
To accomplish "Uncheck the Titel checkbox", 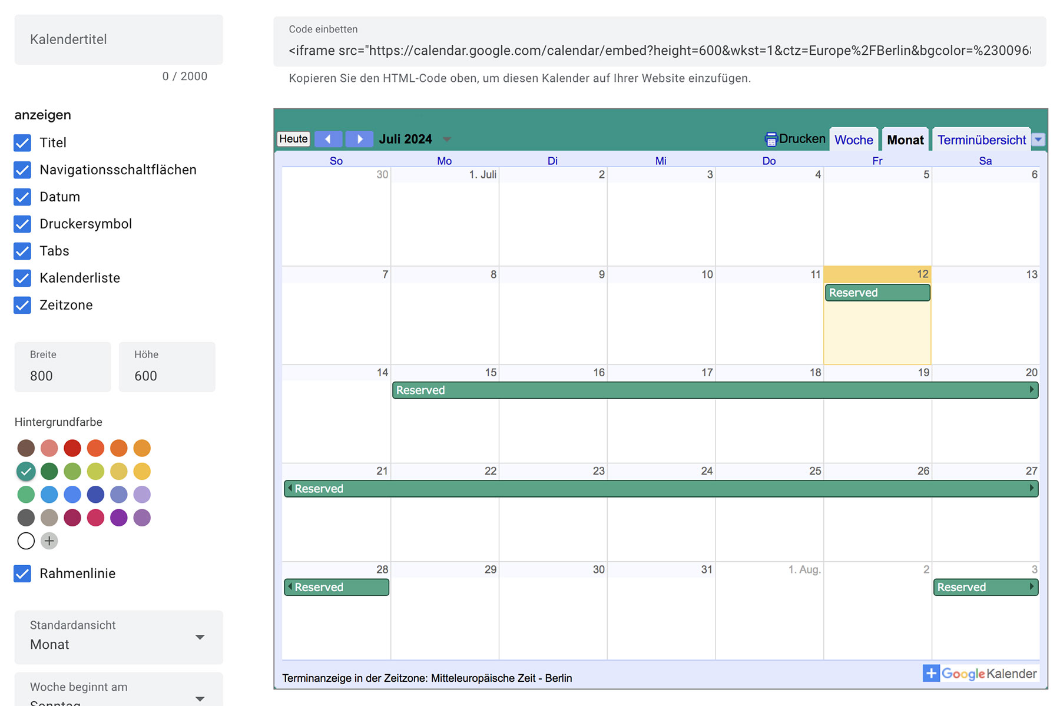I will (x=22, y=143).
